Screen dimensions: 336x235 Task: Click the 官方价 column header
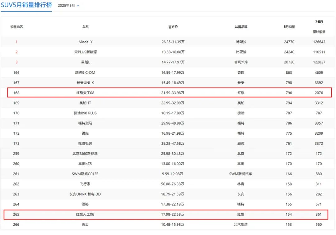[x=173, y=27]
